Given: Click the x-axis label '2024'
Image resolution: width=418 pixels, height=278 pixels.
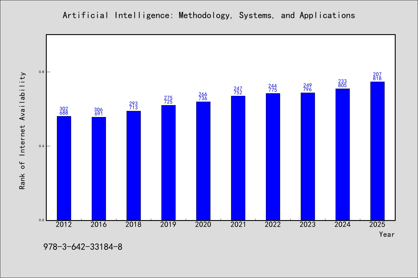Looking at the screenshot, I should pyautogui.click(x=343, y=224).
